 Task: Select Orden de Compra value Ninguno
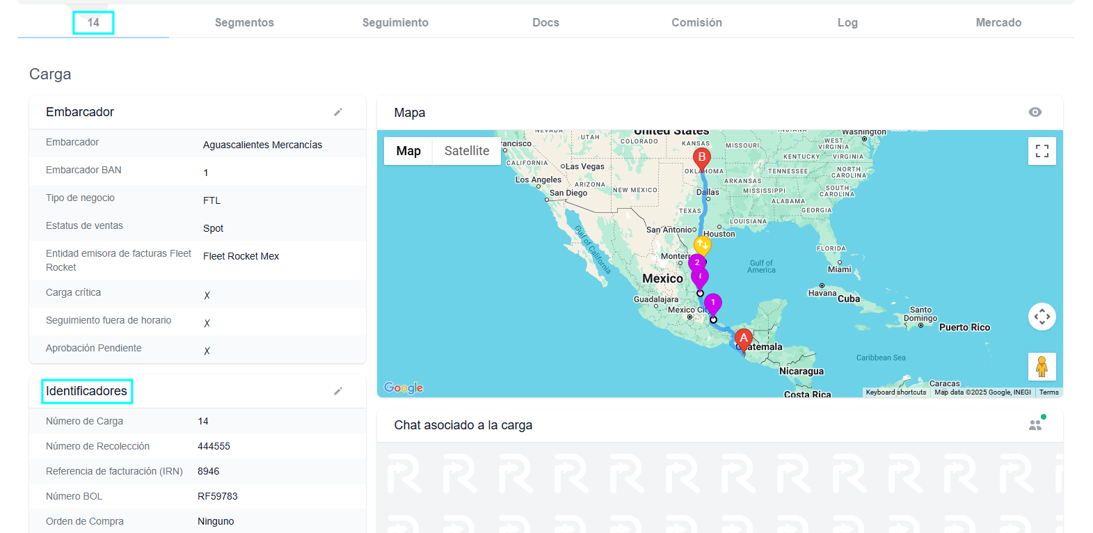click(216, 521)
